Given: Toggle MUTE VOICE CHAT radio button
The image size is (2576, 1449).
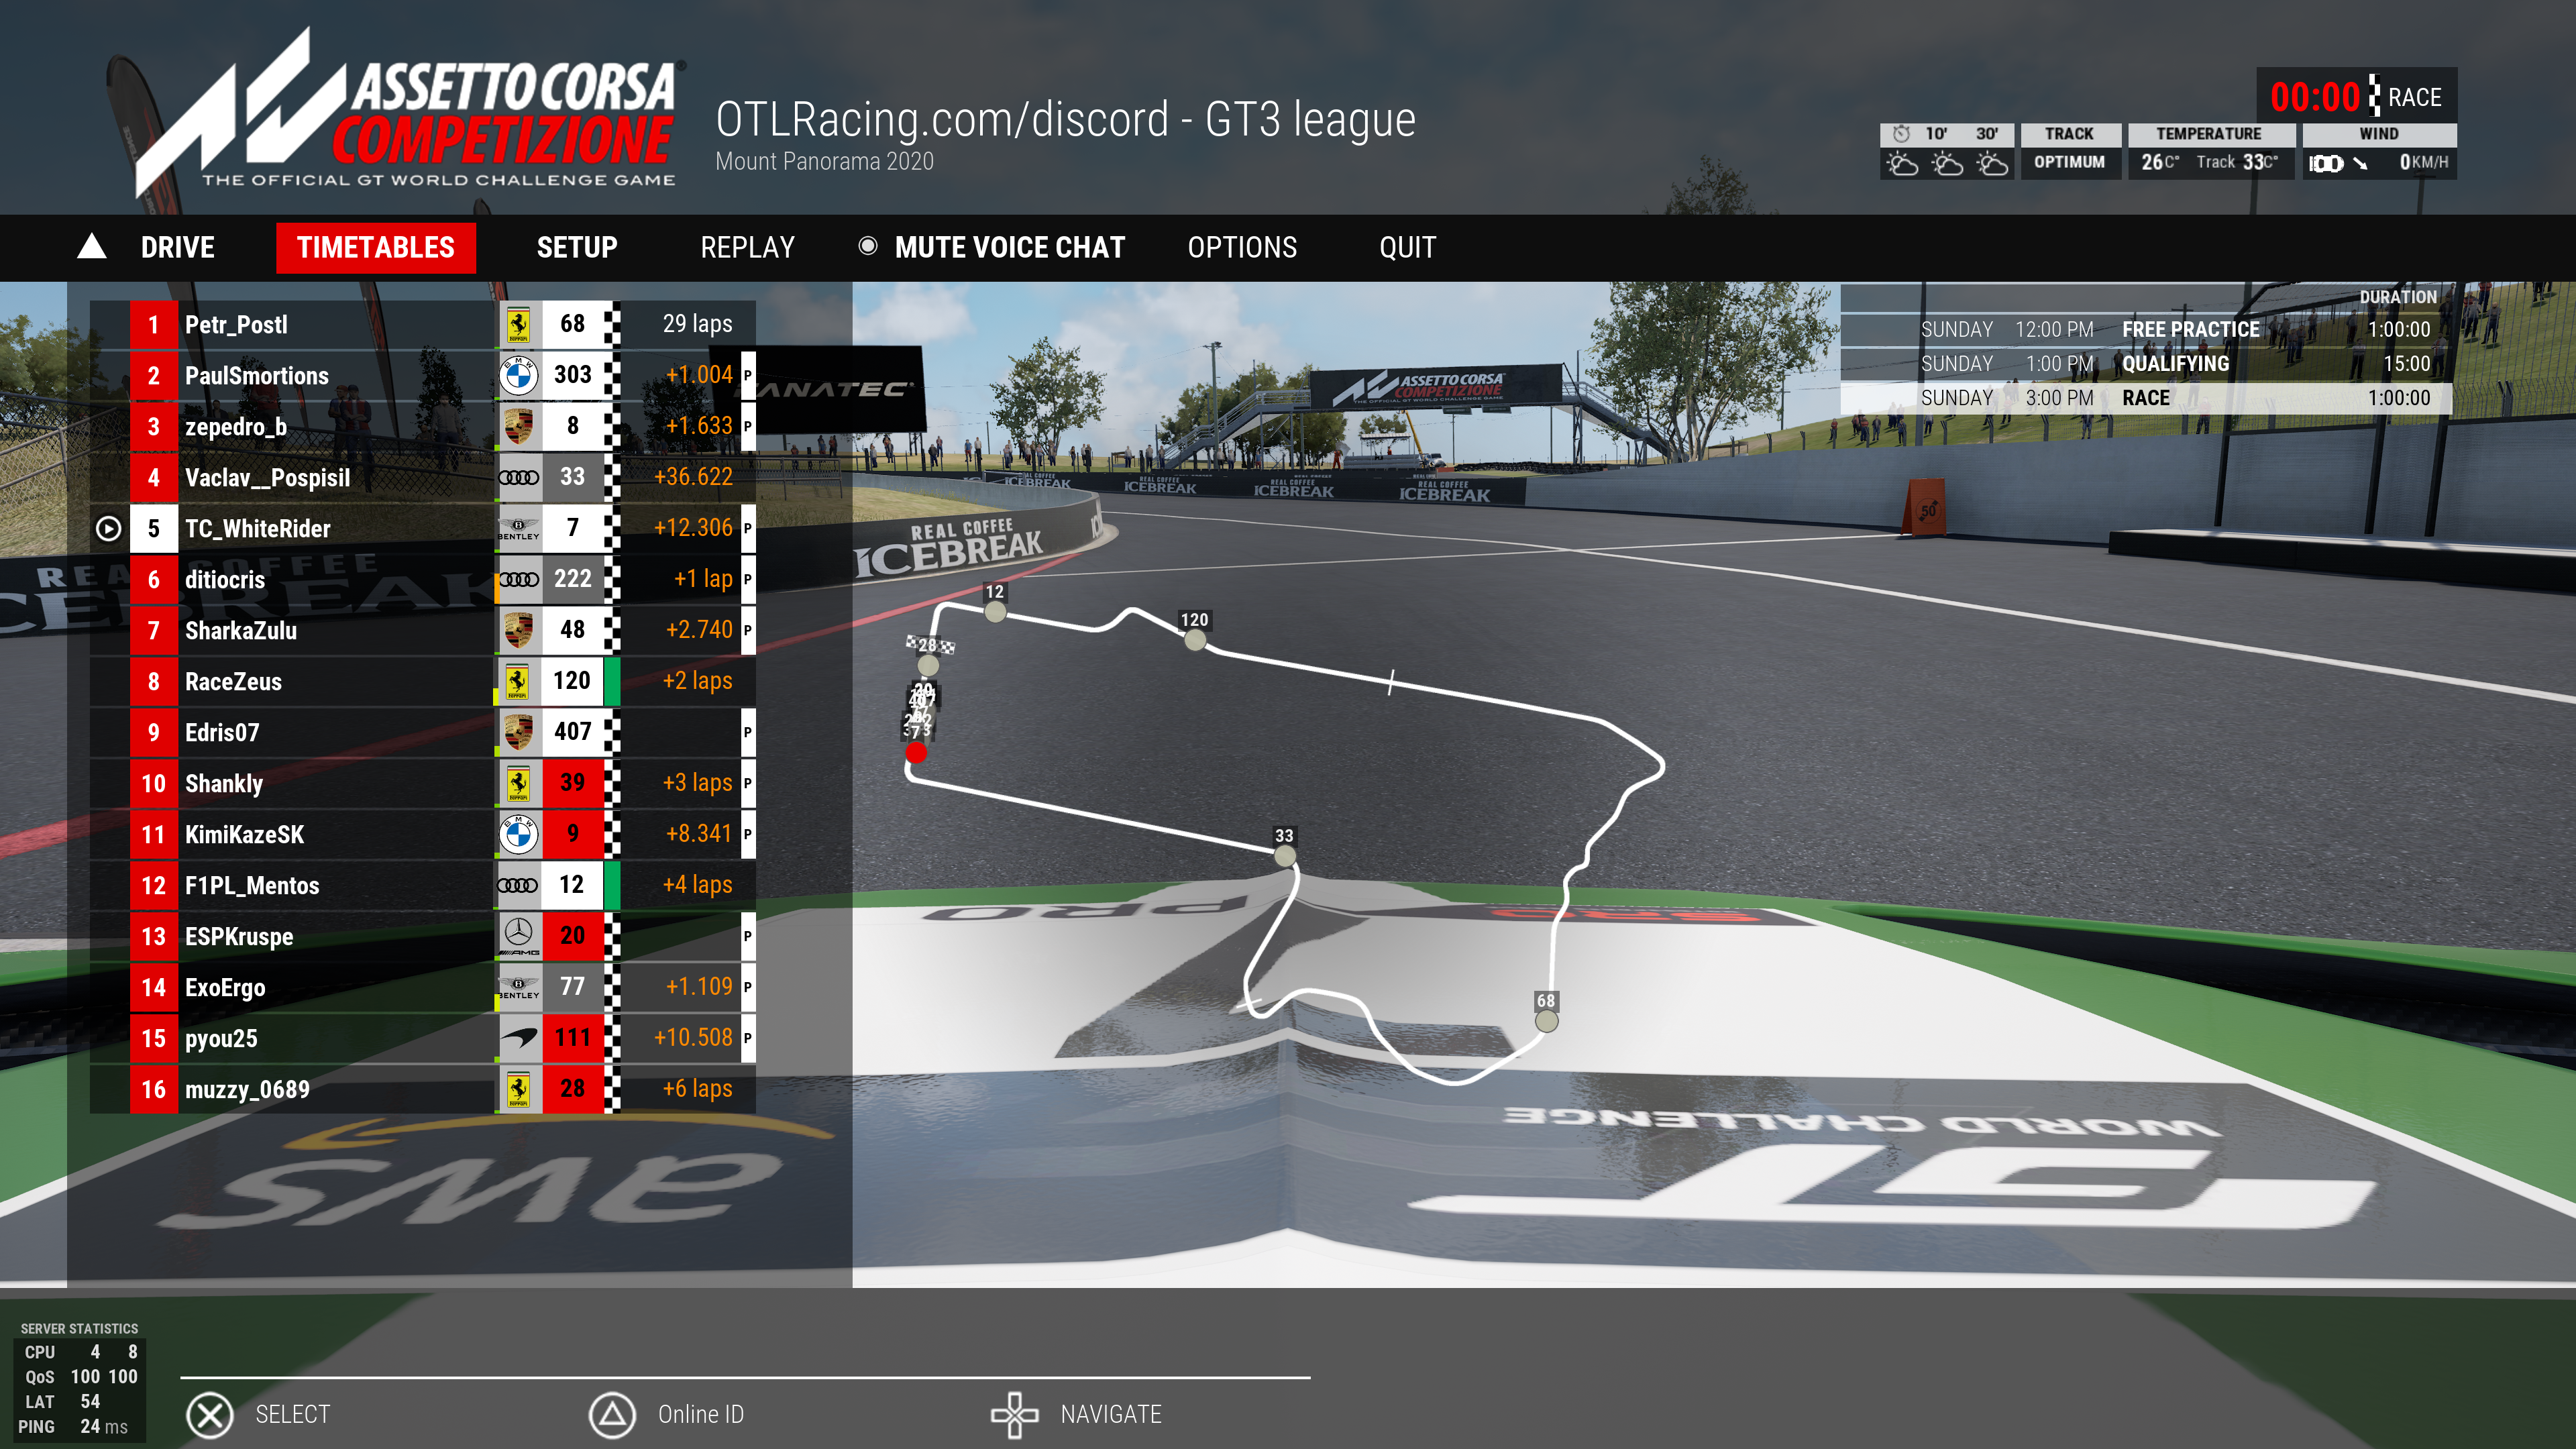Looking at the screenshot, I should [x=867, y=246].
